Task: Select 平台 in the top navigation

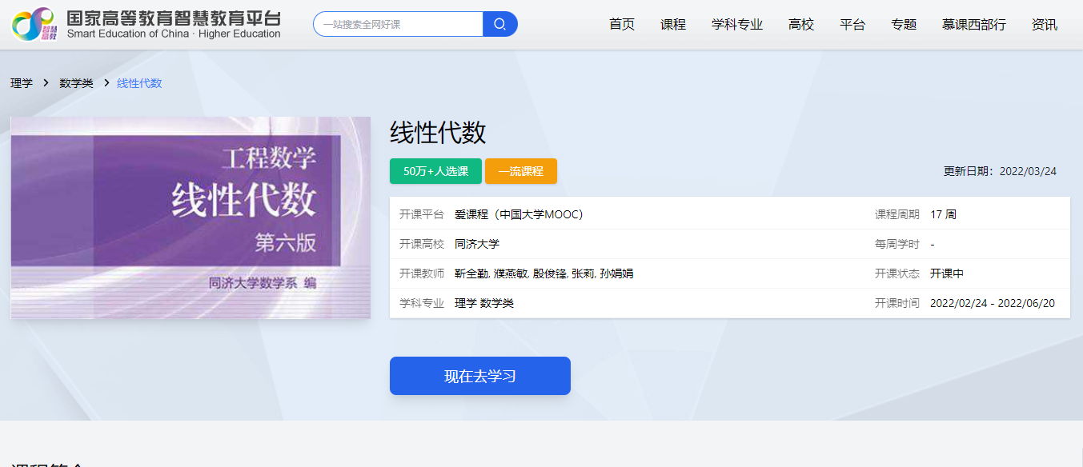Action: 852,25
